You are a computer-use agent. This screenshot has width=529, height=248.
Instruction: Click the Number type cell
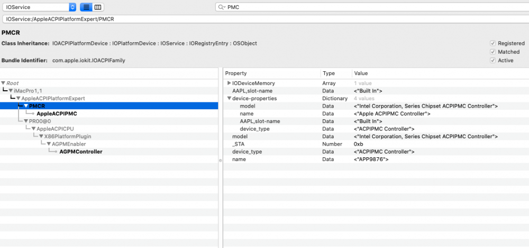click(x=332, y=144)
